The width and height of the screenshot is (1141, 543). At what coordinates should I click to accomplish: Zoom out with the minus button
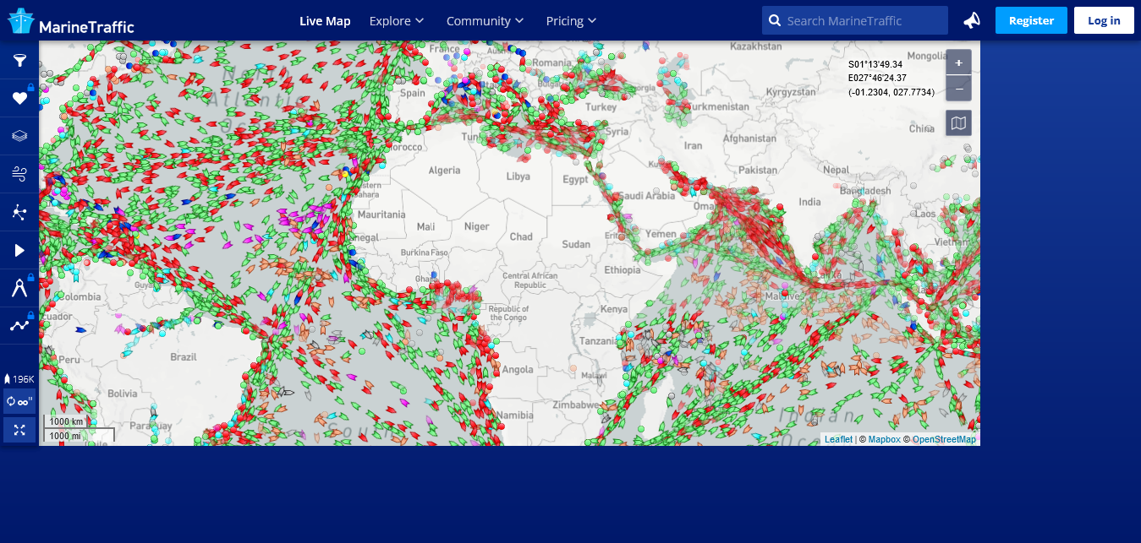(958, 89)
